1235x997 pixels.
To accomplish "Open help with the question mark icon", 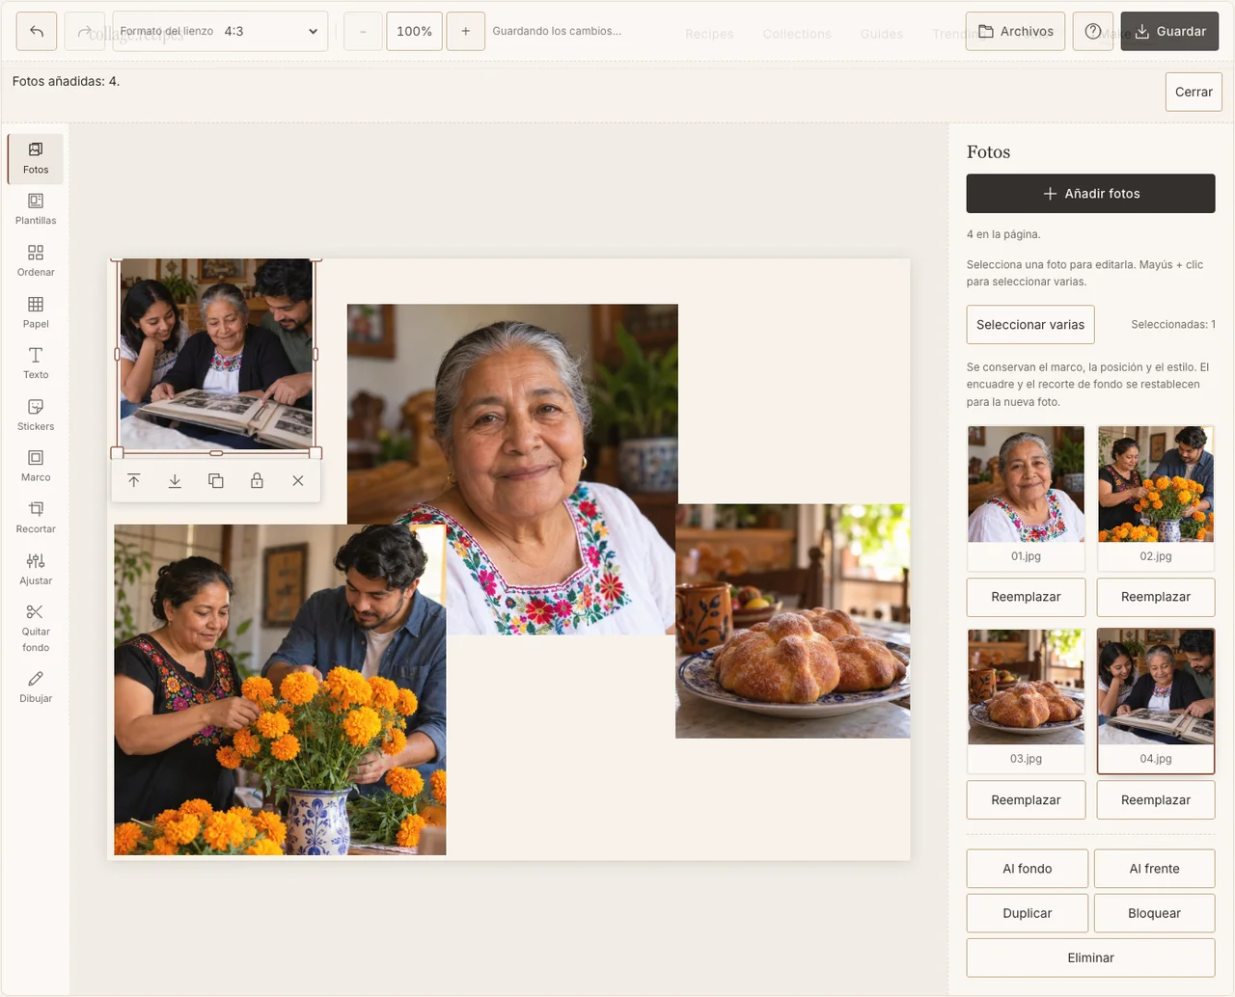I will point(1092,31).
